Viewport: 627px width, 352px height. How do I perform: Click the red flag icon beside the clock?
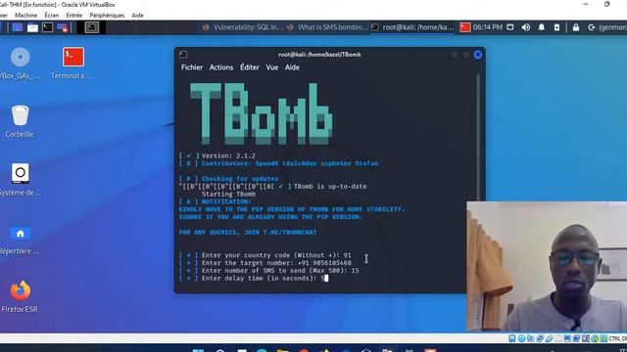[x=464, y=27]
